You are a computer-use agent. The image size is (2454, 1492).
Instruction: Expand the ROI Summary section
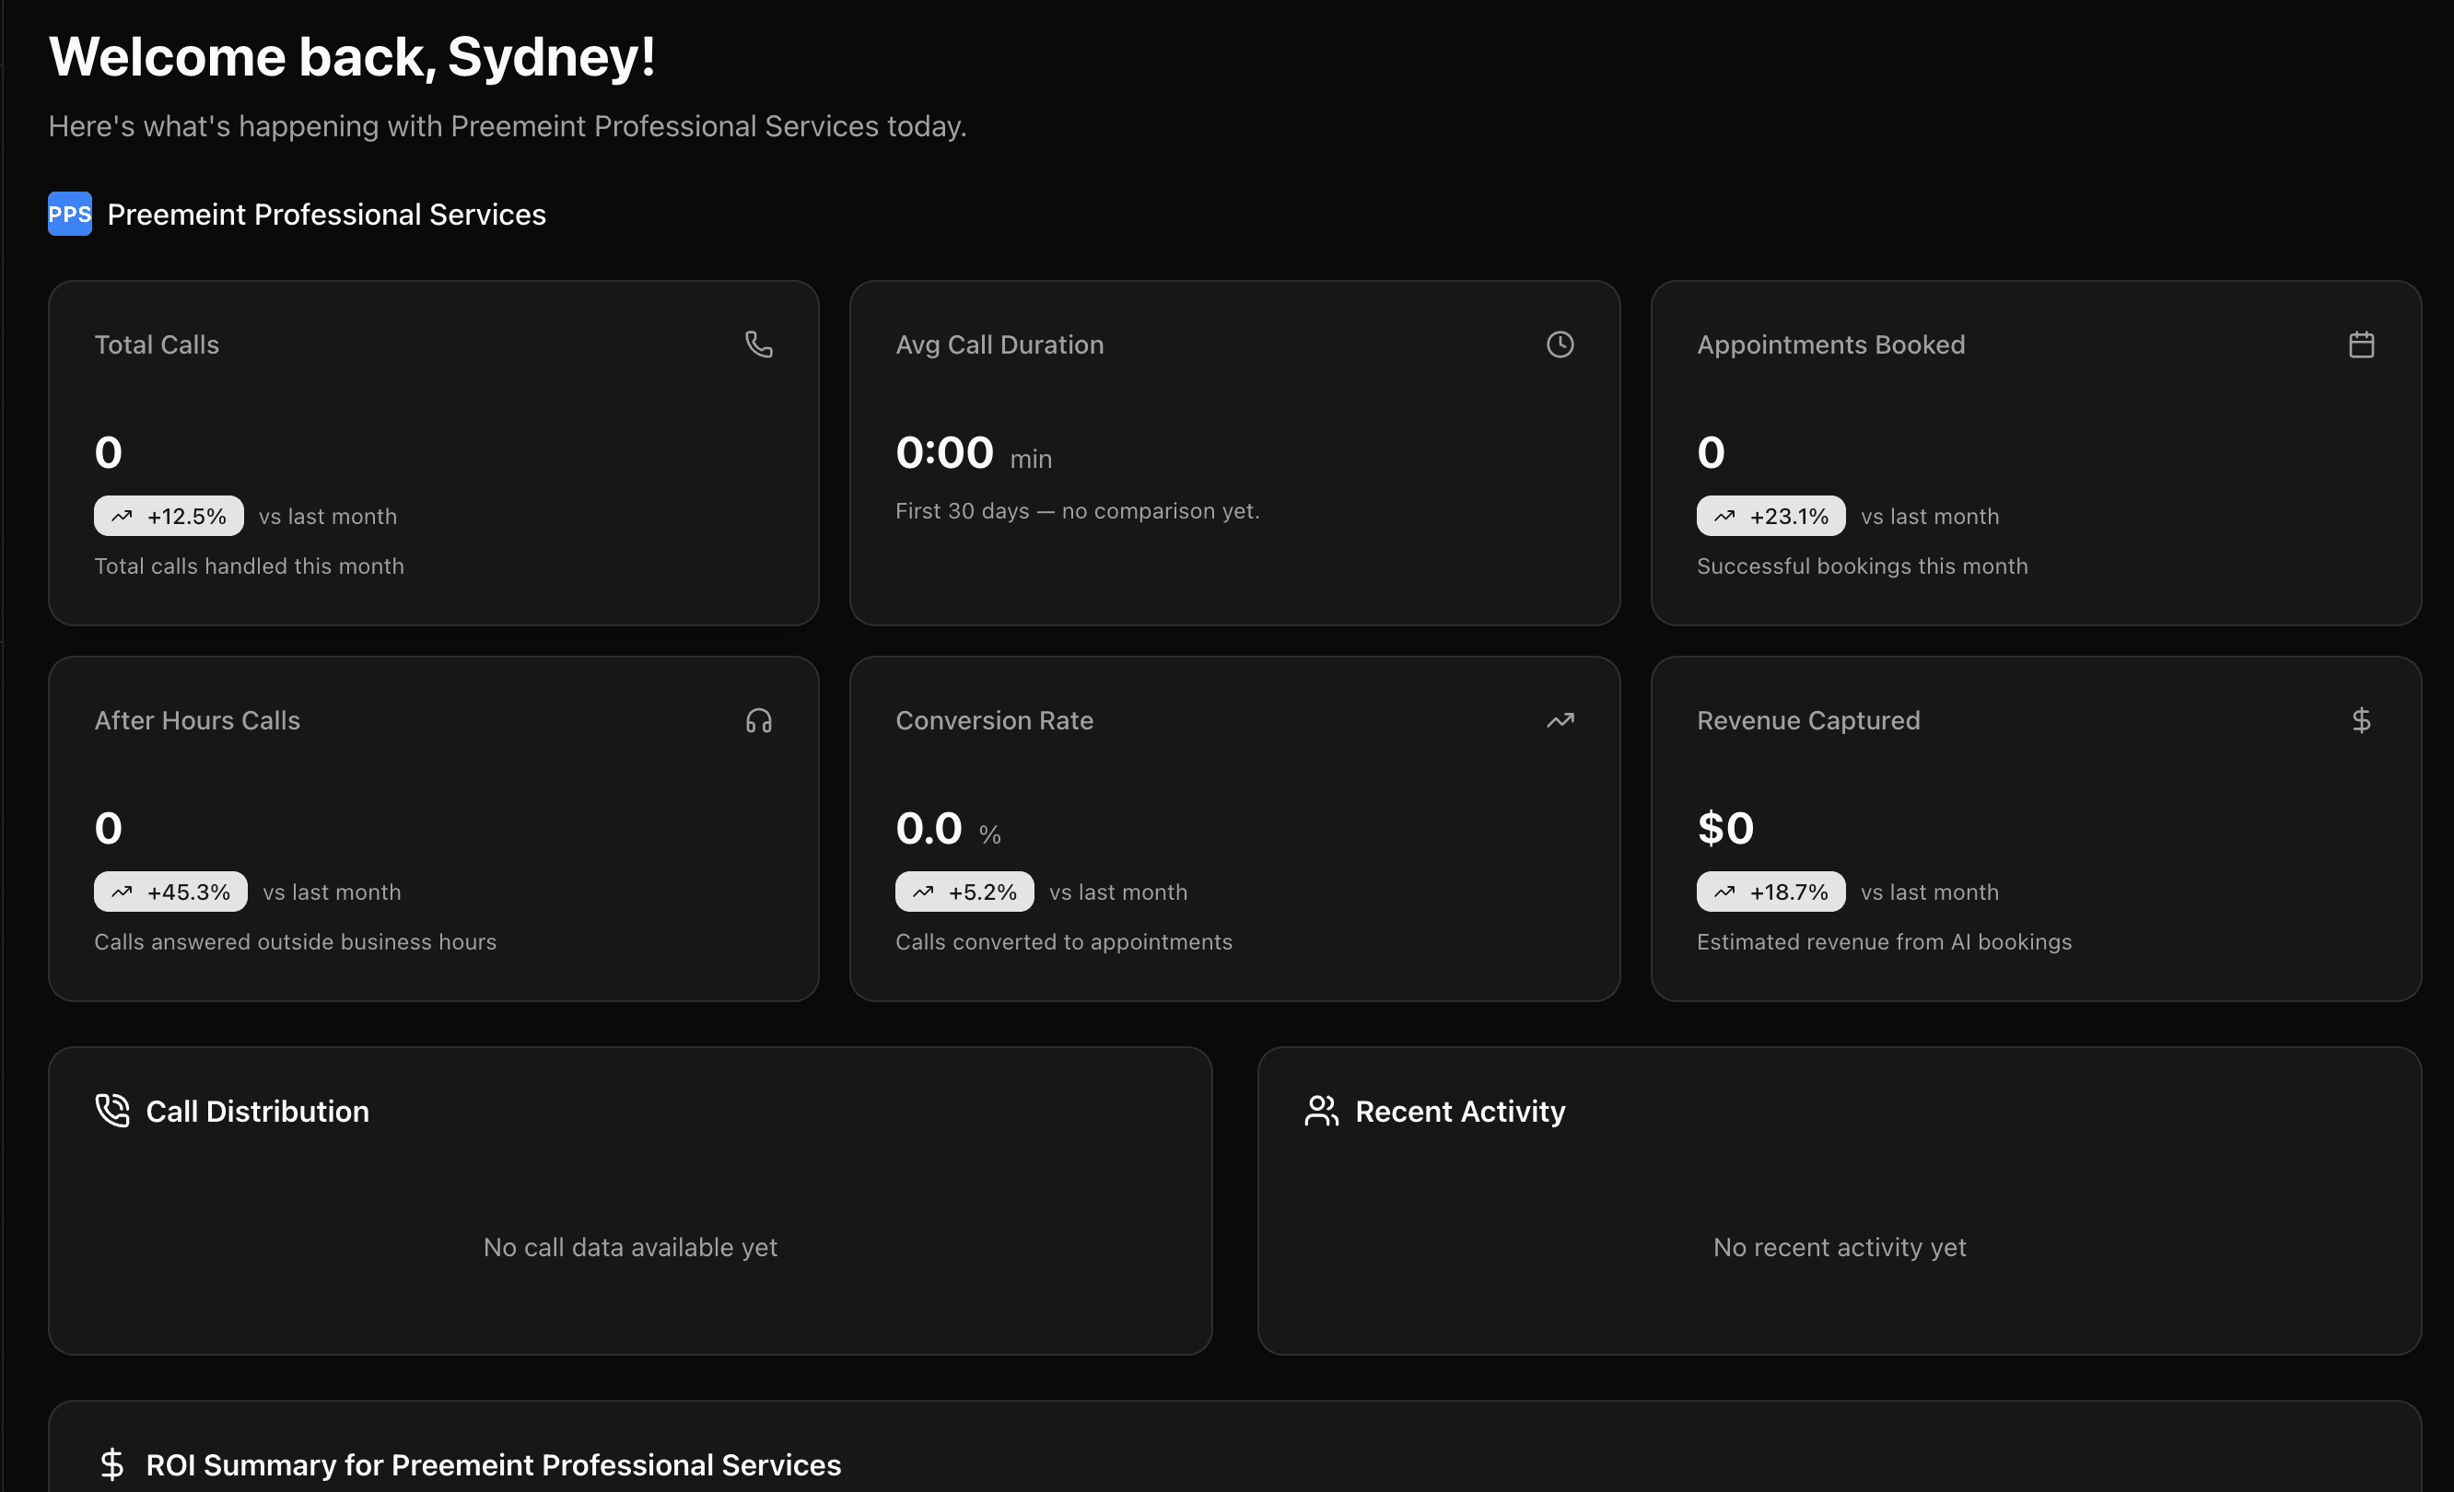click(x=494, y=1464)
